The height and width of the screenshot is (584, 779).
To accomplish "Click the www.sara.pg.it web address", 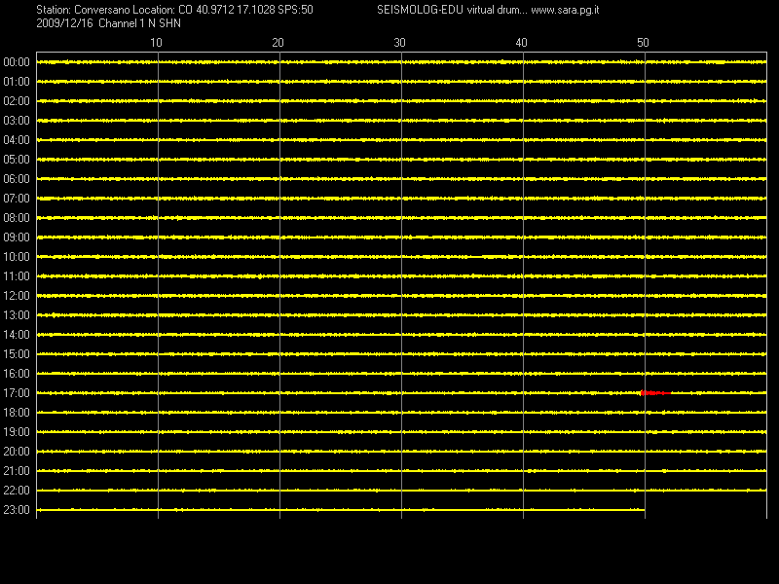I will (x=565, y=10).
